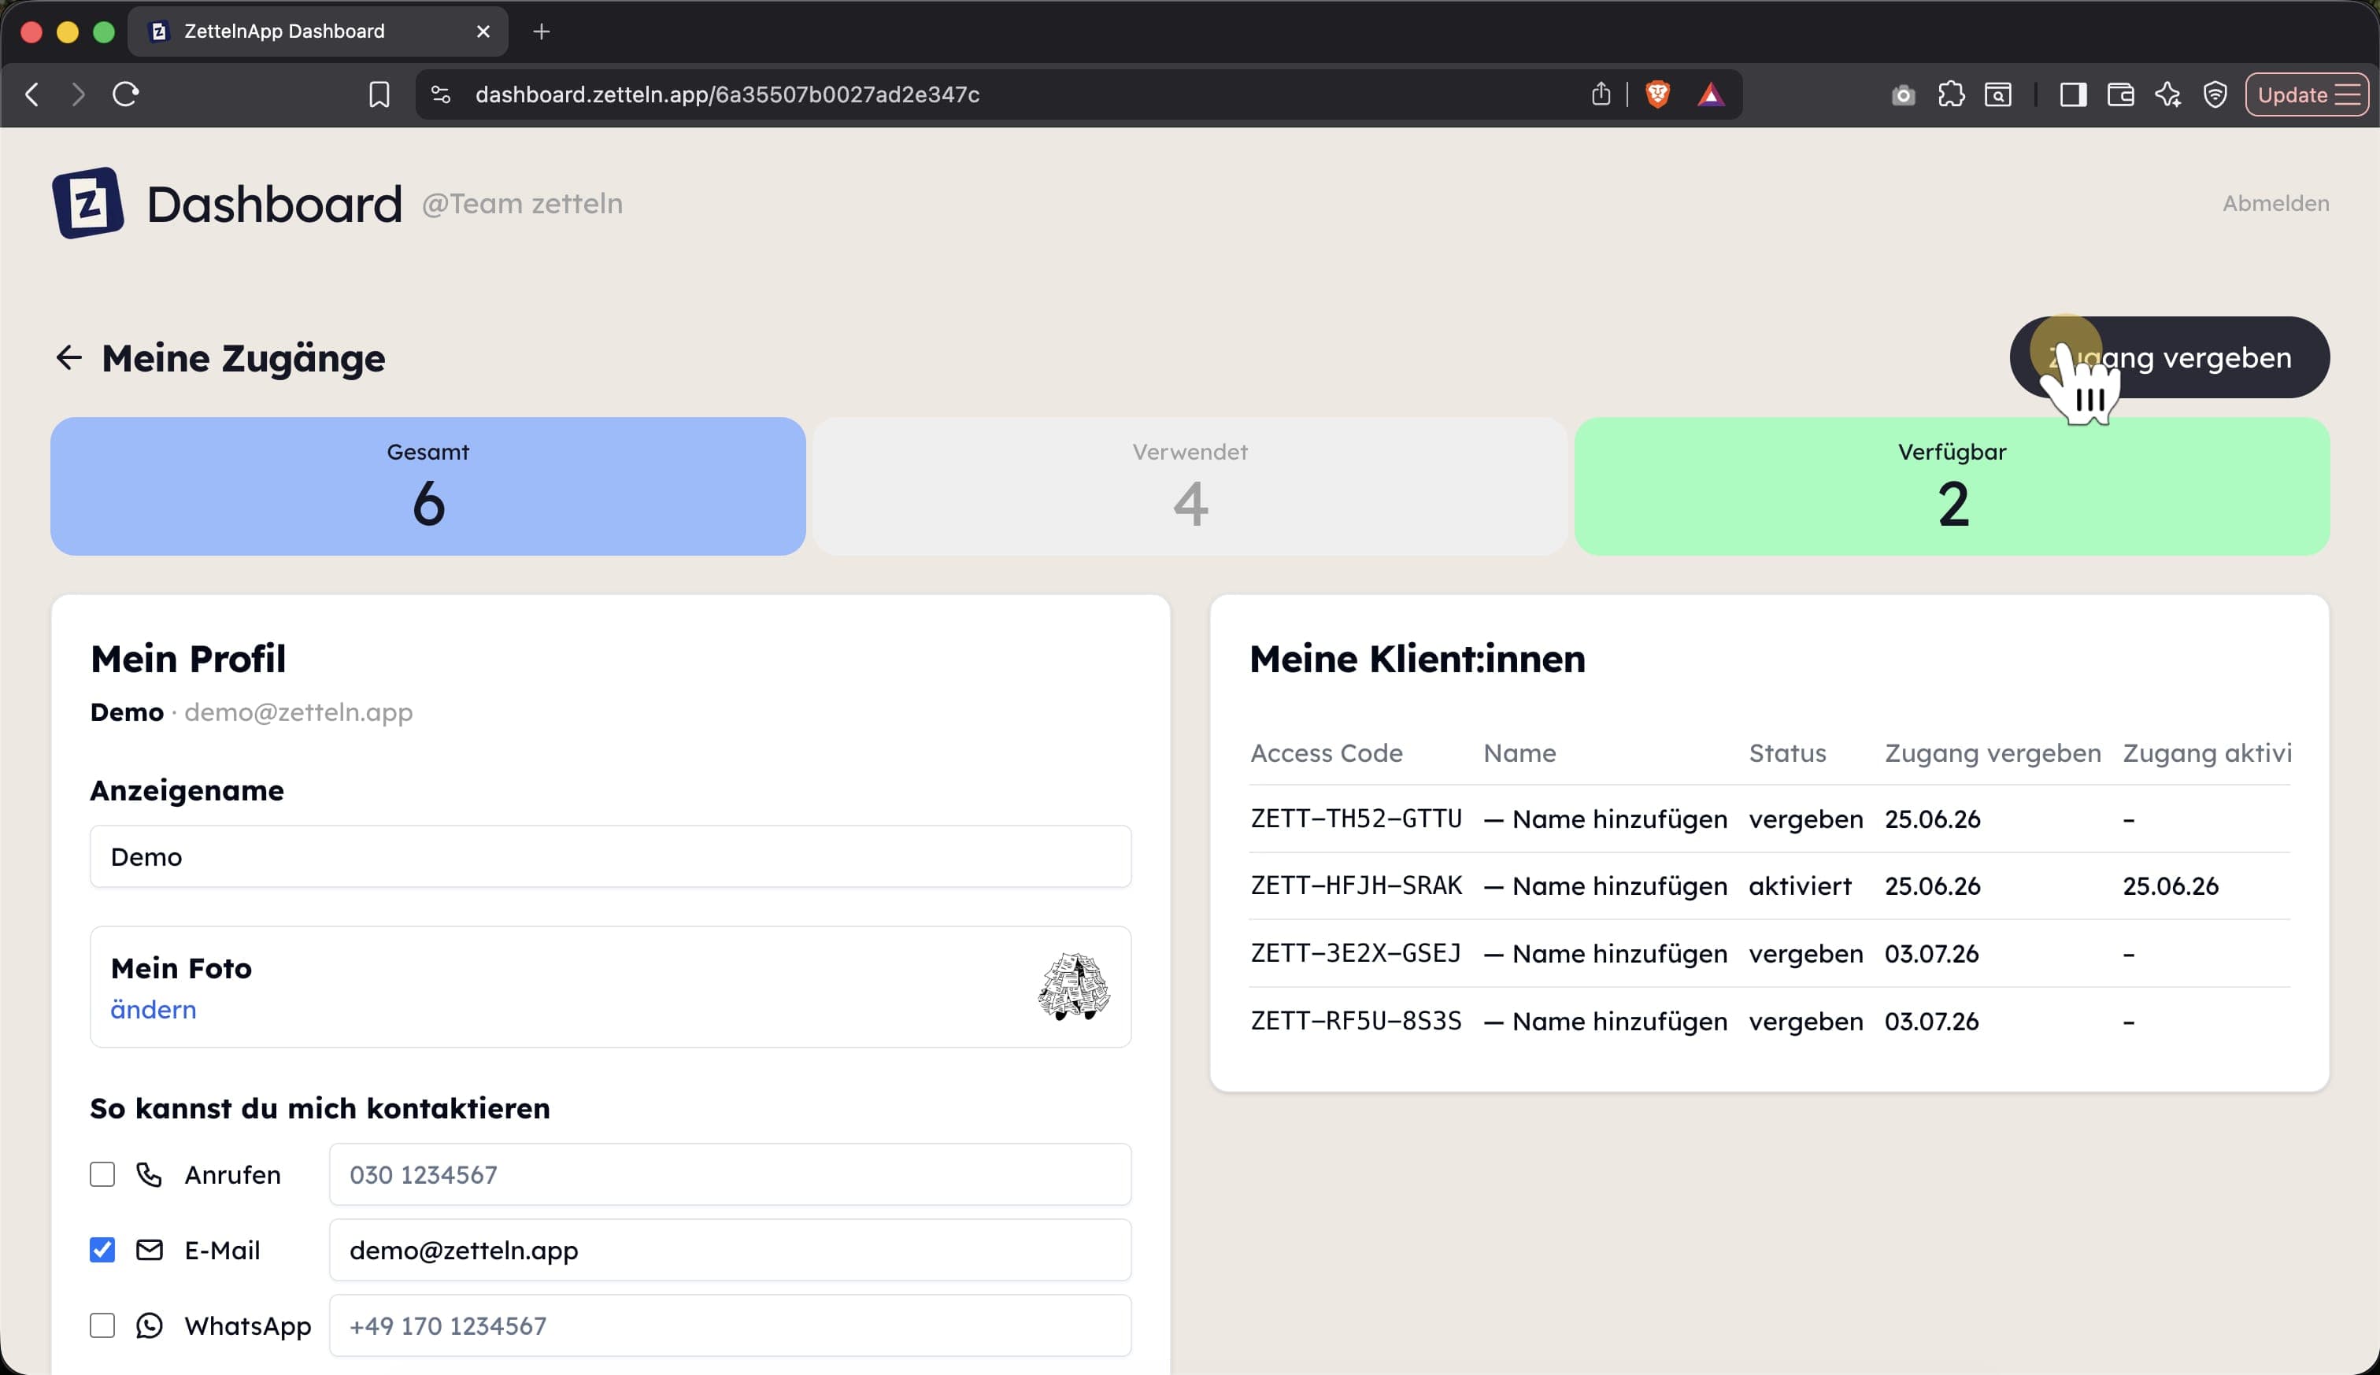Viewport: 2380px width, 1375px height.
Task: Uncheck the E-Mail checkbox
Action: click(x=102, y=1249)
